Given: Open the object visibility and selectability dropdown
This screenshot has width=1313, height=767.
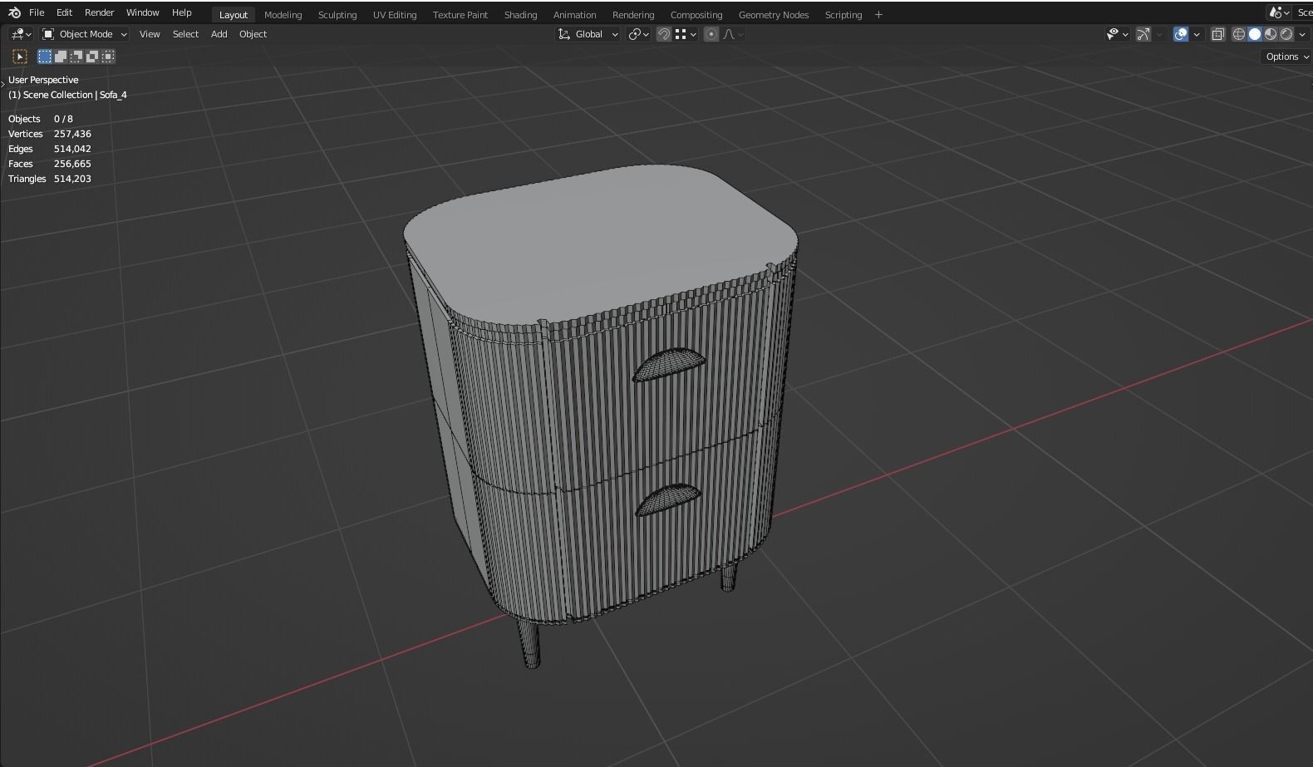Looking at the screenshot, I should click(1117, 34).
